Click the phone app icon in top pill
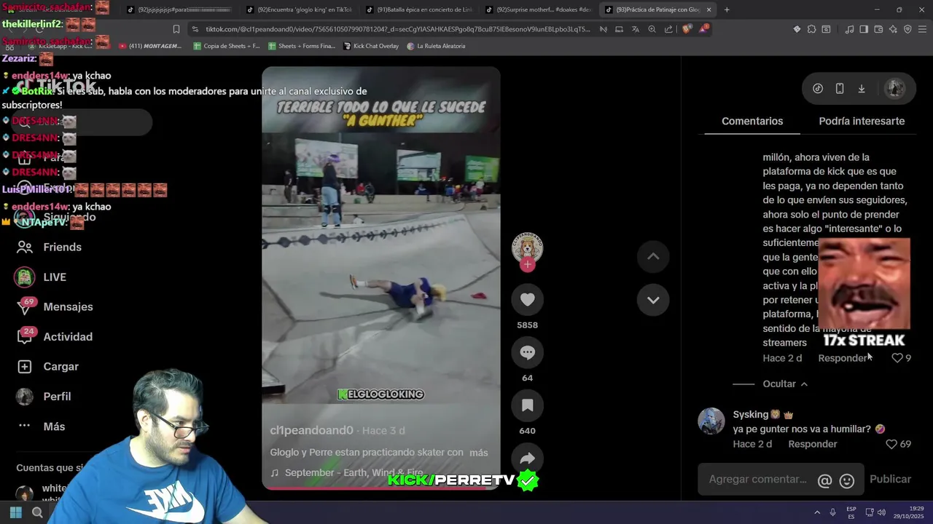933x524 pixels. [x=840, y=88]
